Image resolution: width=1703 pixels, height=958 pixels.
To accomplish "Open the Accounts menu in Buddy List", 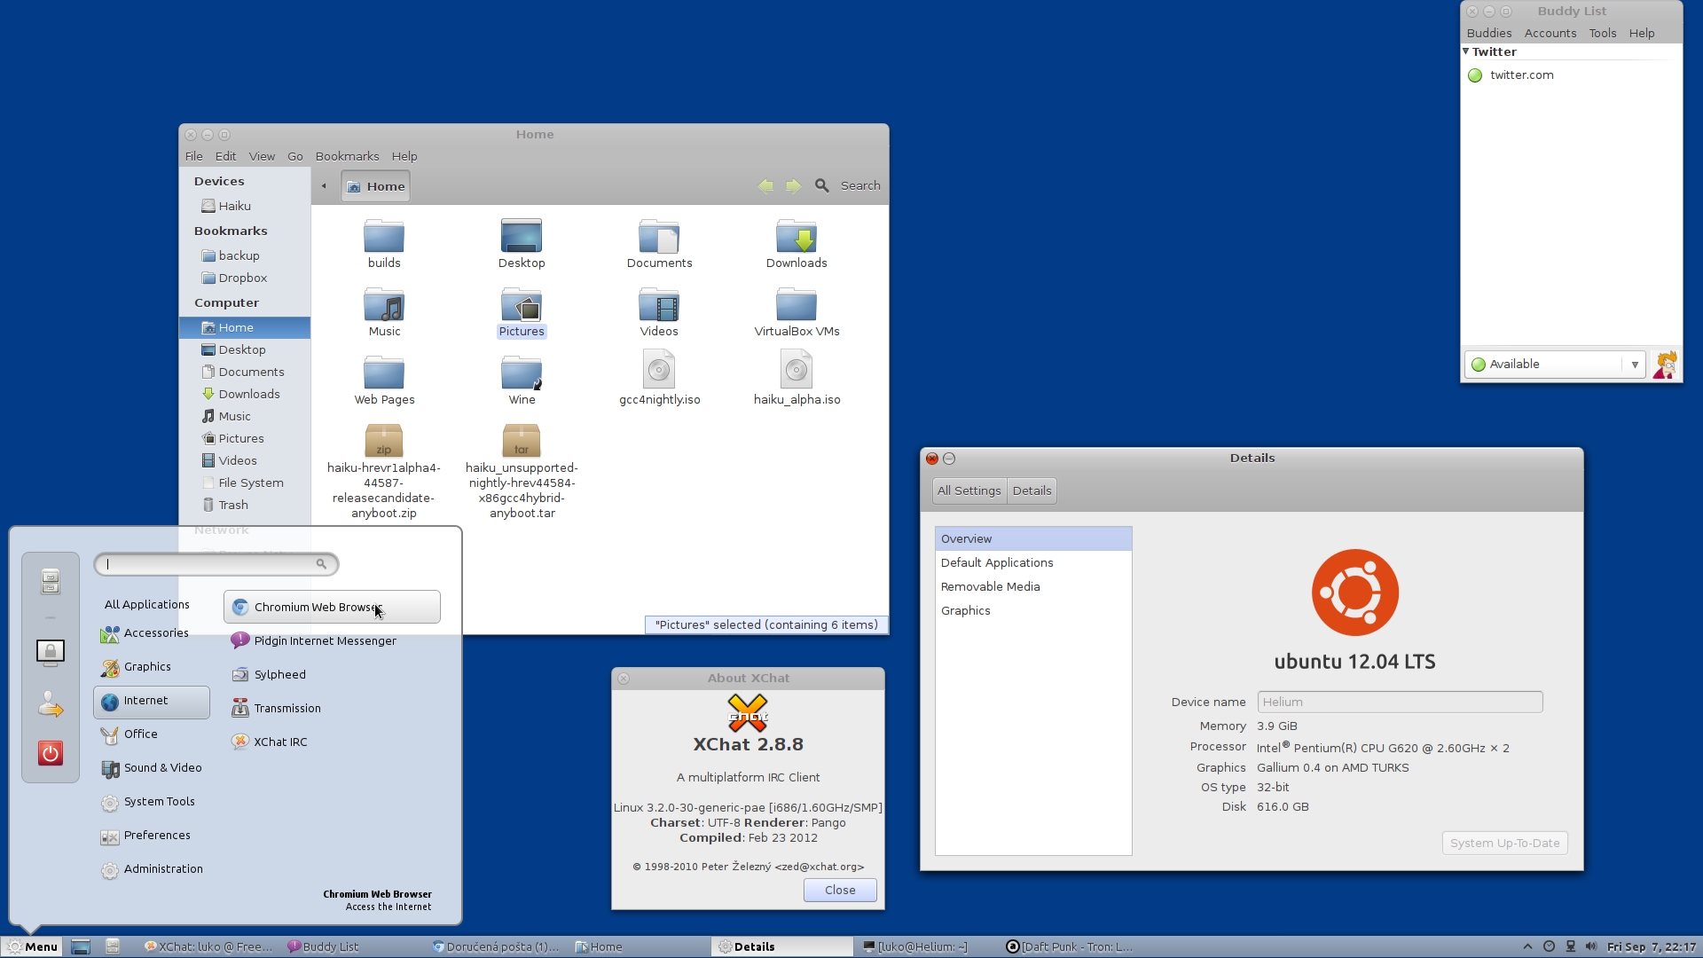I will click(1550, 33).
